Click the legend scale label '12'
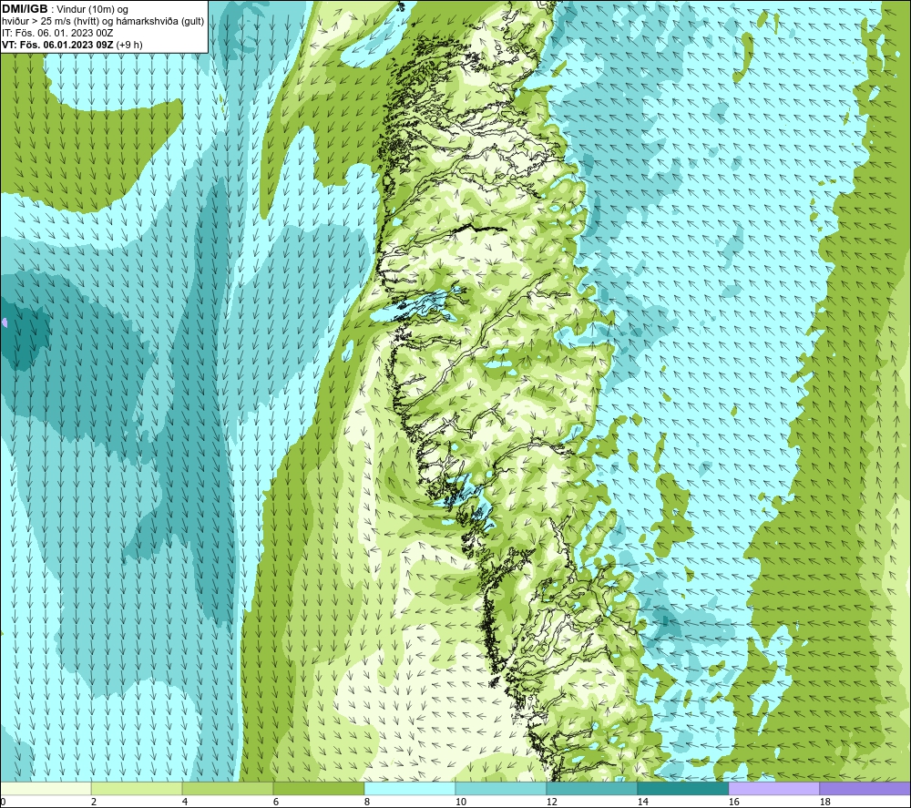The width and height of the screenshot is (911, 808). 551,802
